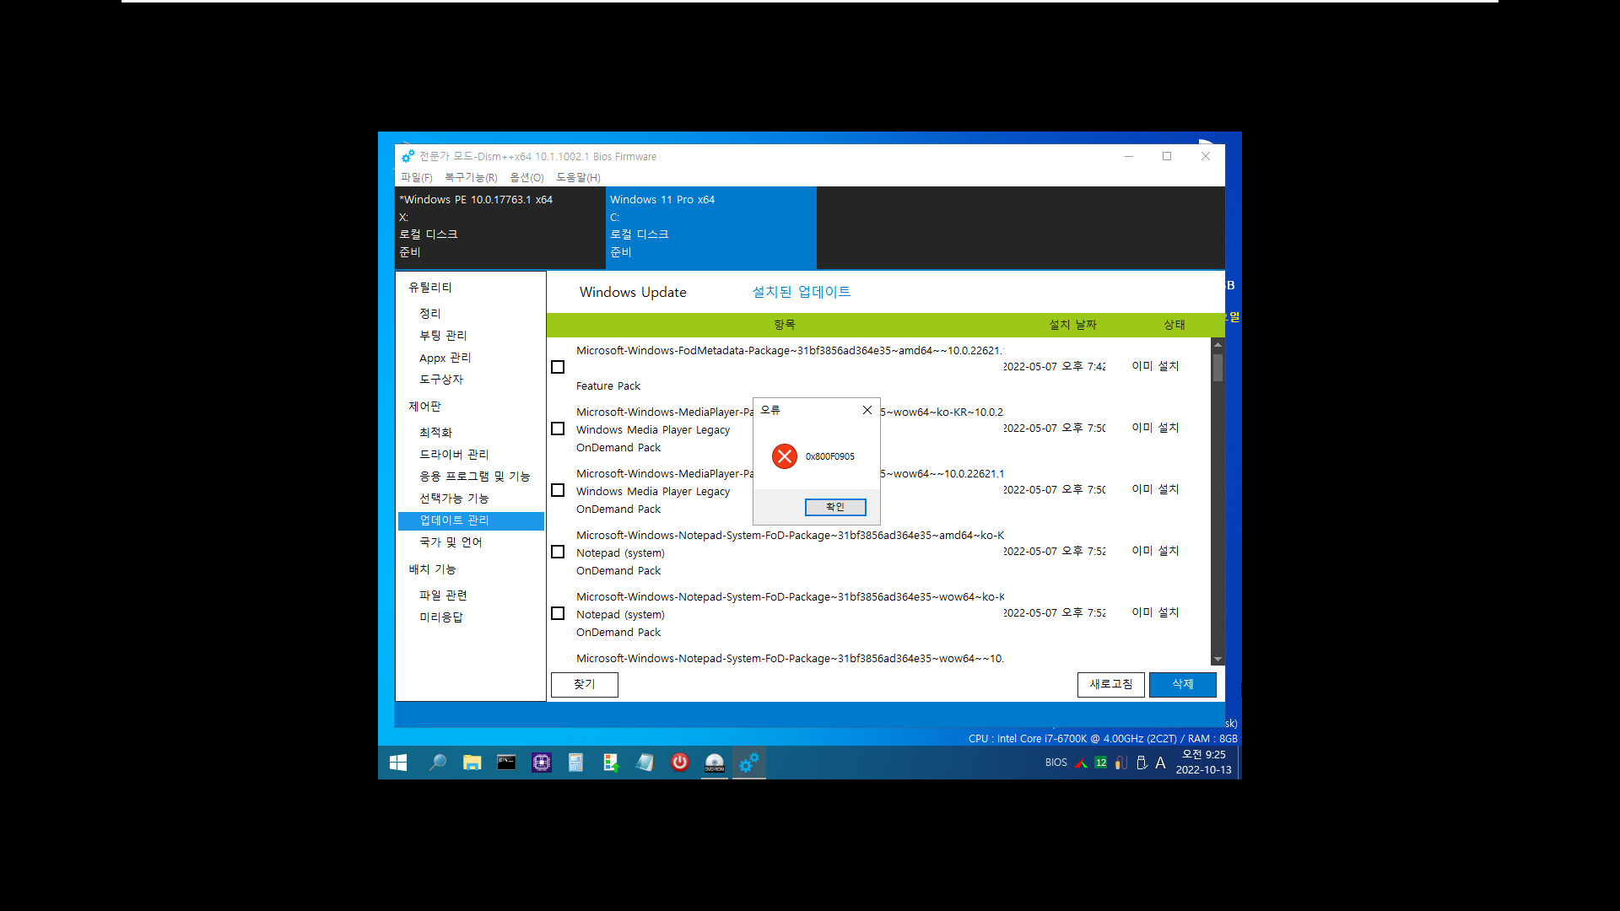
Task: Switch to the Dism++ gears taskbar icon
Action: tap(748, 763)
